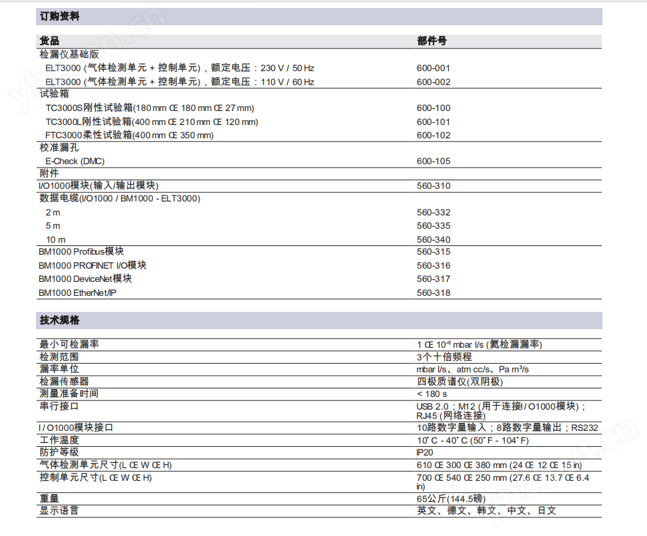Screen dimensions: 647x536
Task: Click part number 600-105
Action: [434, 162]
